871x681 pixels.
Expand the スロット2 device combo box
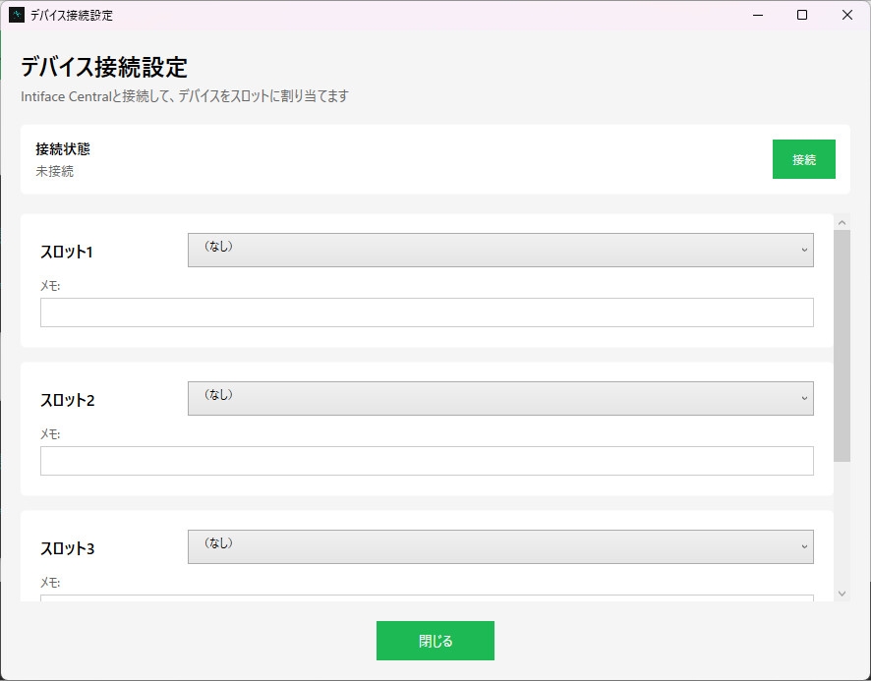(499, 398)
